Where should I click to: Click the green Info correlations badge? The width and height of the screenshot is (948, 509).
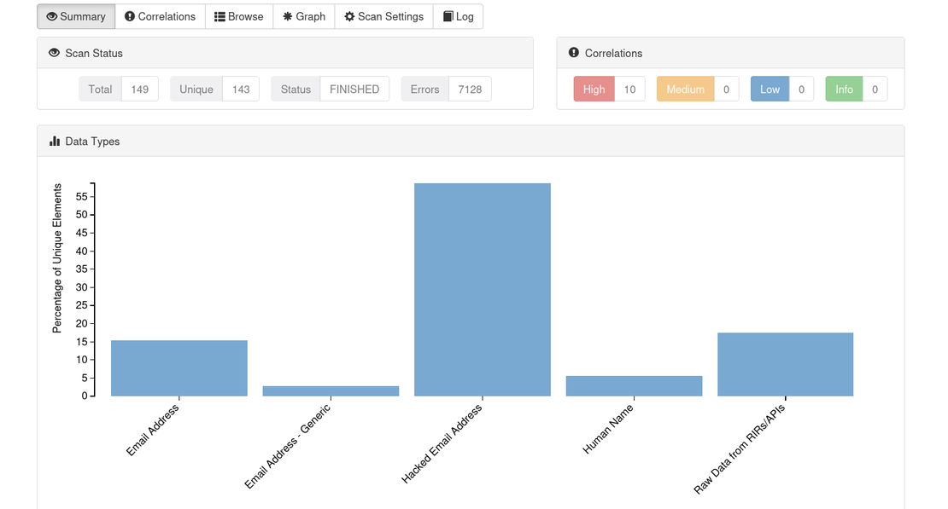click(x=844, y=90)
